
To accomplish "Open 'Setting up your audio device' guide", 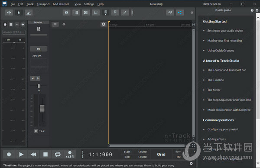I will pyautogui.click(x=225, y=31).
